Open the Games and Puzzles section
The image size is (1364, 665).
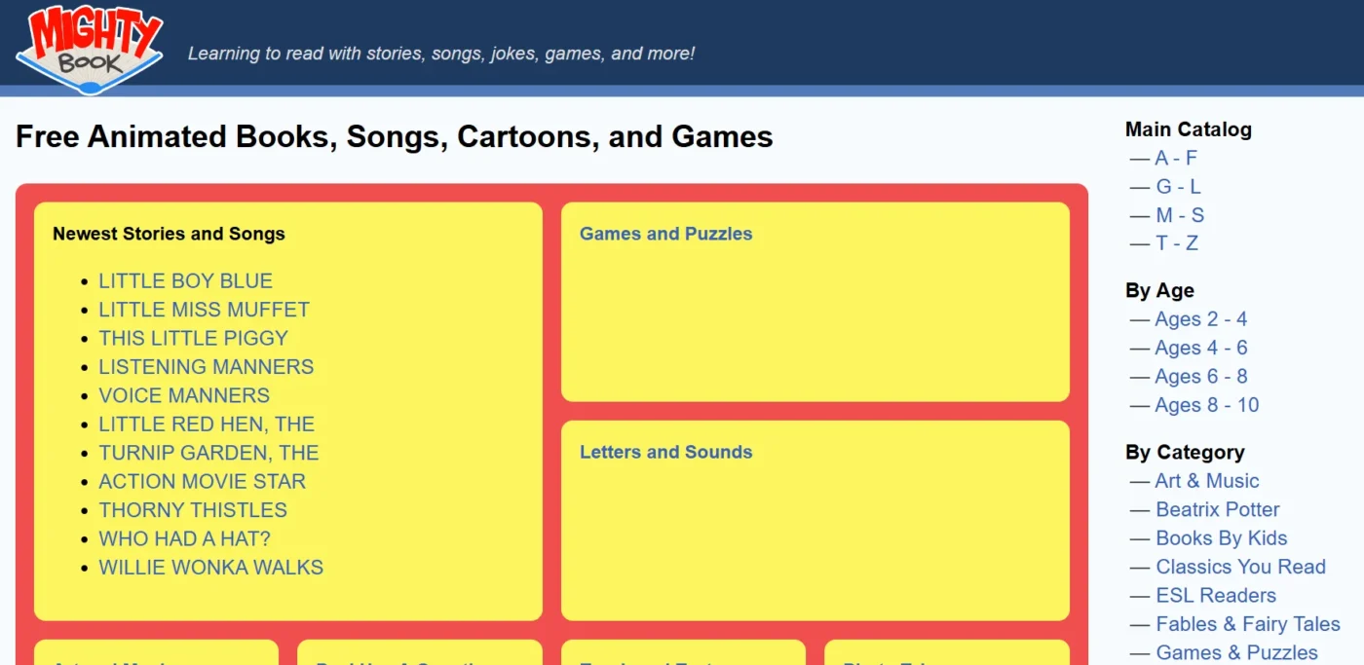point(665,234)
